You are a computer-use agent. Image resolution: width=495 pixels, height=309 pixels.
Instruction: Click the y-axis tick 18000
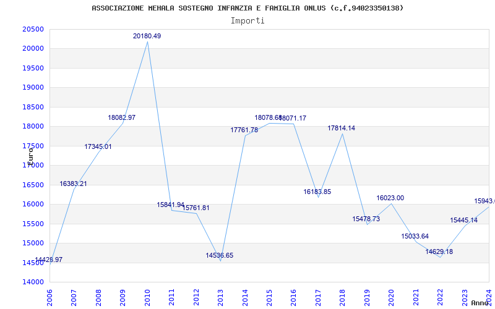click(33, 127)
